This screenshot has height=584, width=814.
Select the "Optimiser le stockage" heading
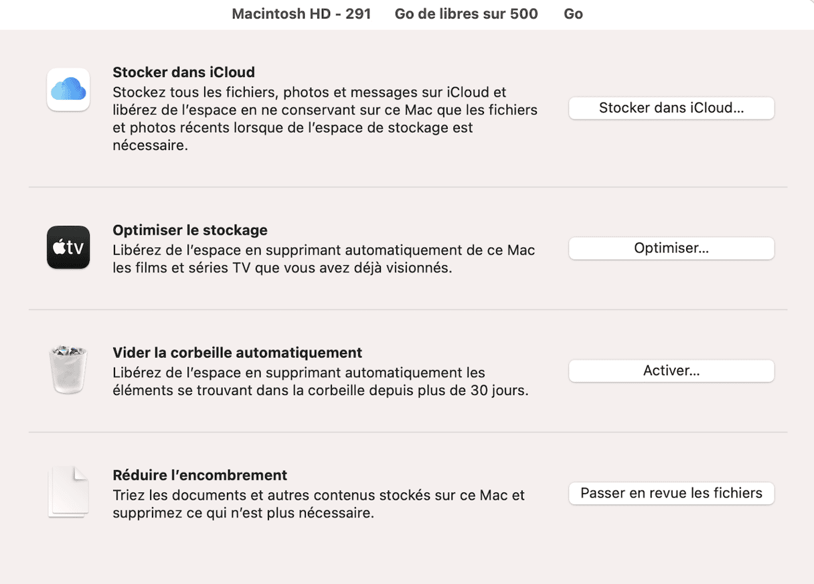click(x=190, y=230)
